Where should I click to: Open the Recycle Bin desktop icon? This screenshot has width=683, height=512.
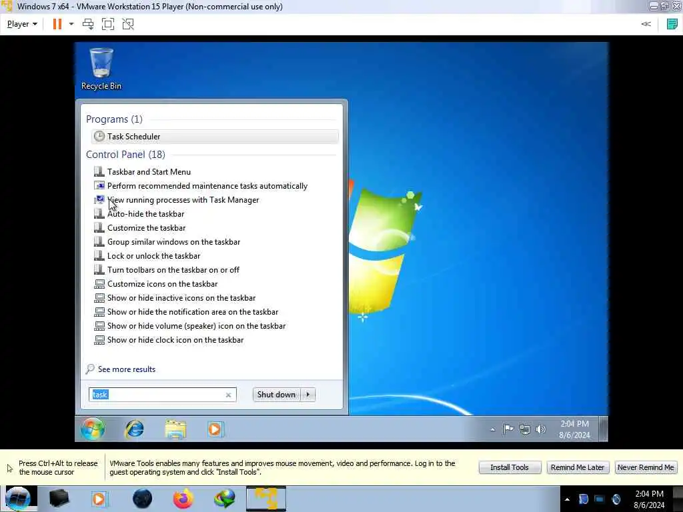[101, 69]
